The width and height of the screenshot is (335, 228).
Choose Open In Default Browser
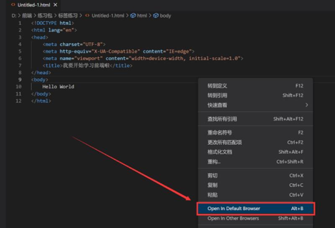(255, 209)
